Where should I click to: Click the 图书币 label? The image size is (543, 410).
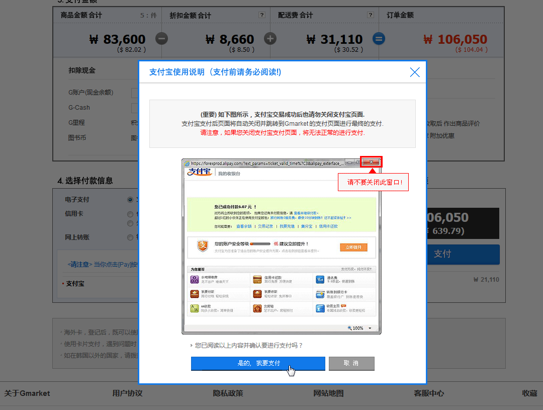click(x=77, y=138)
